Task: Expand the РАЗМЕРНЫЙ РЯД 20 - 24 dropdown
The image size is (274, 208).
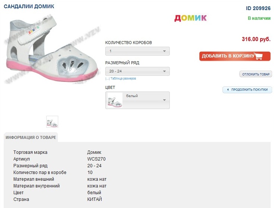Action: click(137, 71)
